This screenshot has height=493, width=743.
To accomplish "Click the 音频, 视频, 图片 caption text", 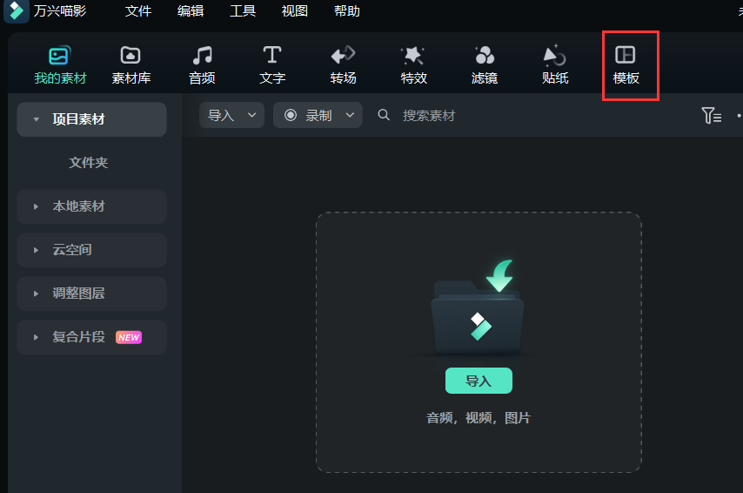I will point(479,418).
